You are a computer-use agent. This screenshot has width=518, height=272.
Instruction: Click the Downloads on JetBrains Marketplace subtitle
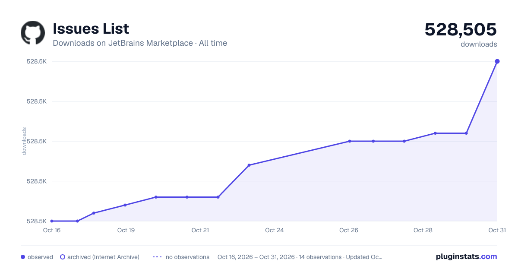140,43
